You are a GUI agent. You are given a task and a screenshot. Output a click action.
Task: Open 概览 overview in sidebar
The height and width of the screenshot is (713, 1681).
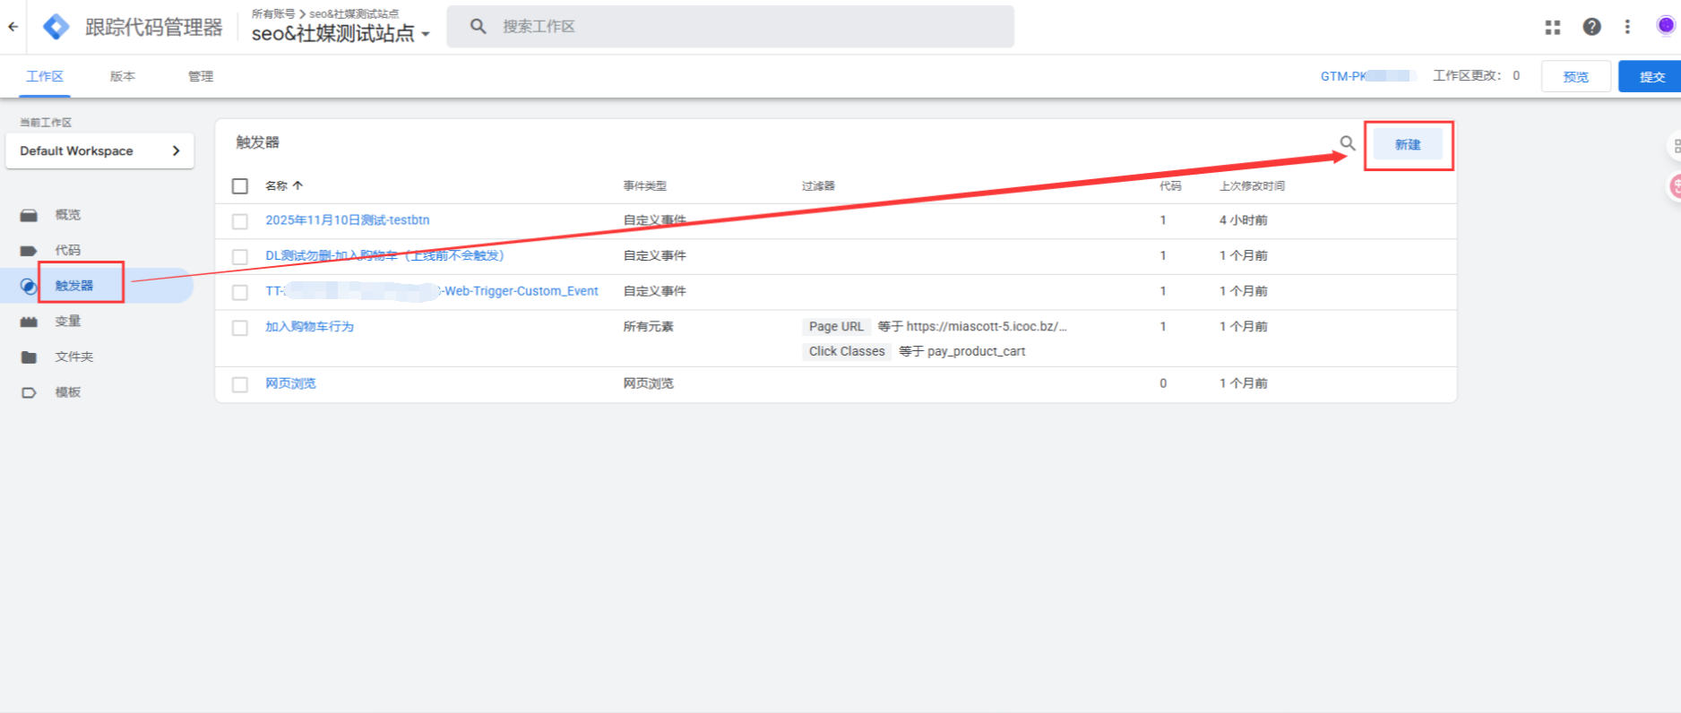67,215
